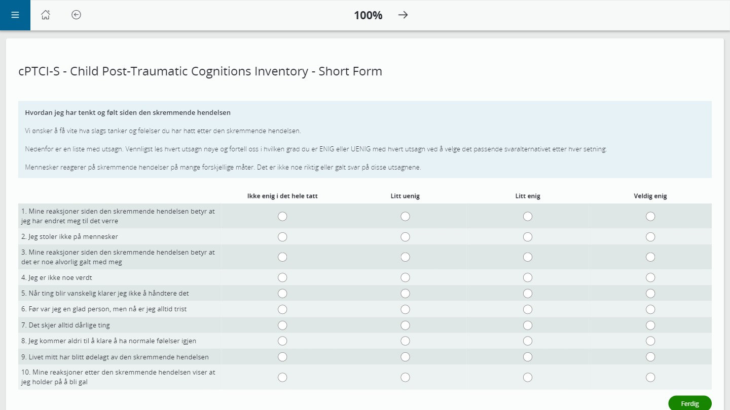This screenshot has height=410, width=730.
Task: Select 'Veldig enig' for question 3
Action: click(650, 257)
